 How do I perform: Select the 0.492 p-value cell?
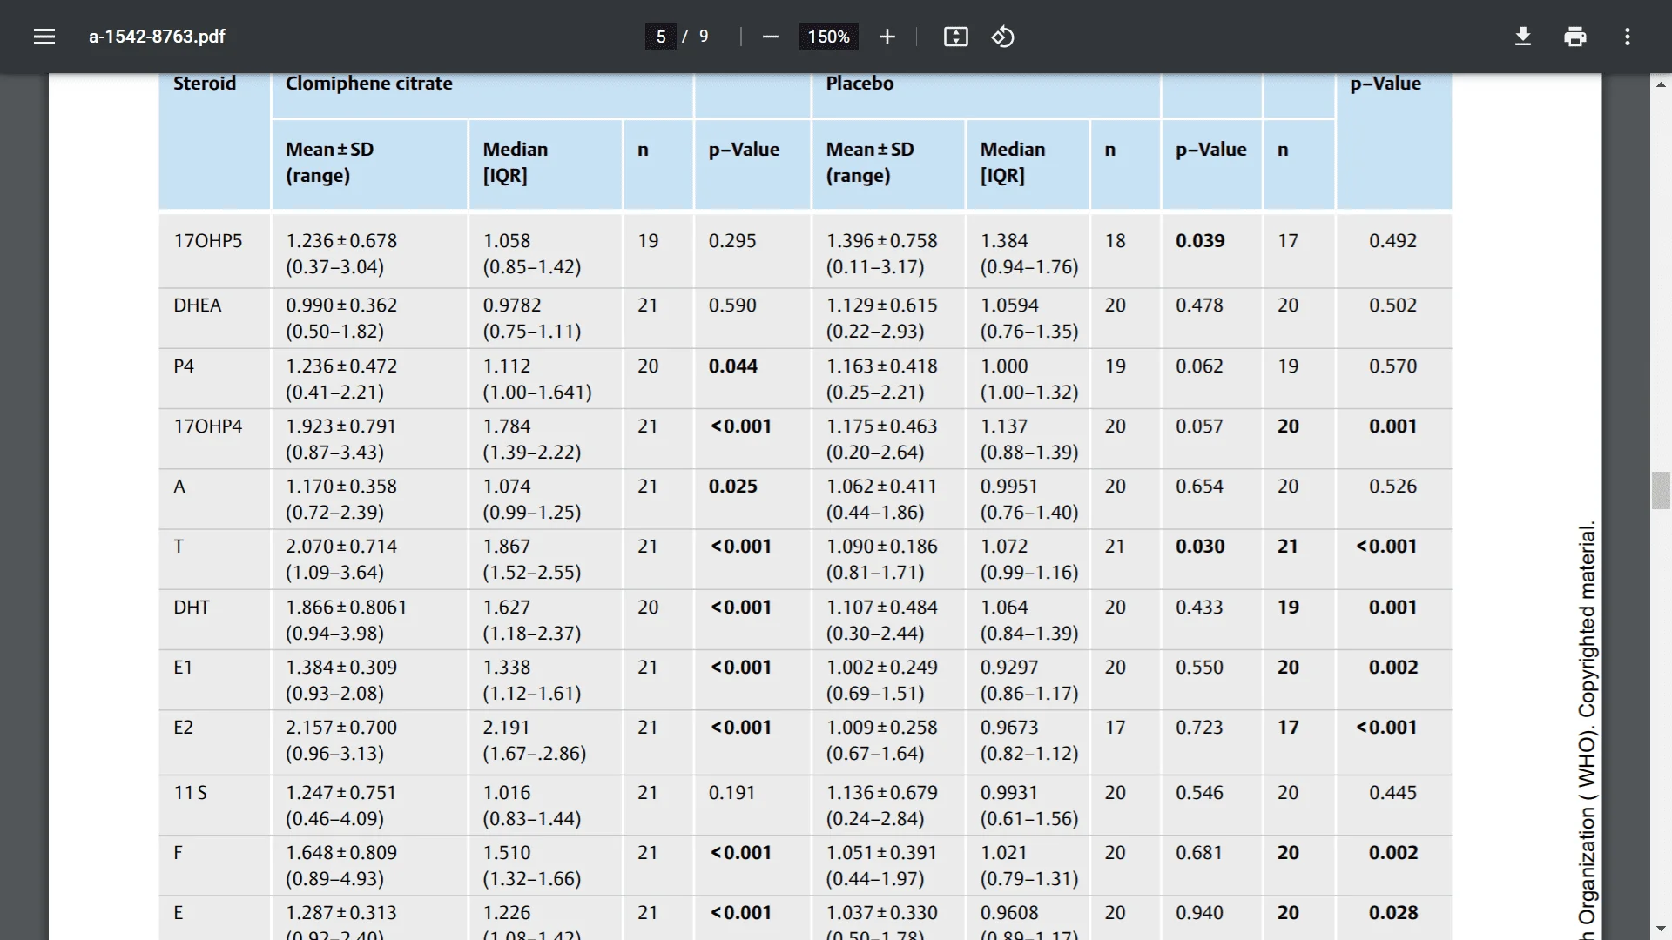tap(1392, 241)
